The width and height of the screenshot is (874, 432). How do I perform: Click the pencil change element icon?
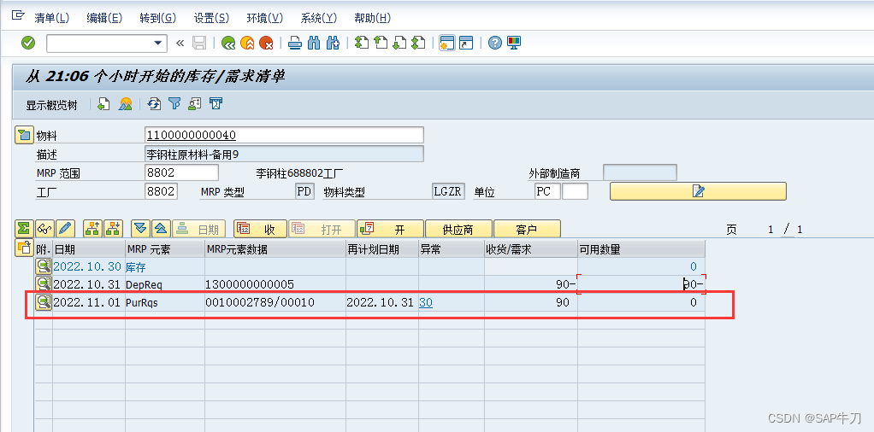point(65,229)
